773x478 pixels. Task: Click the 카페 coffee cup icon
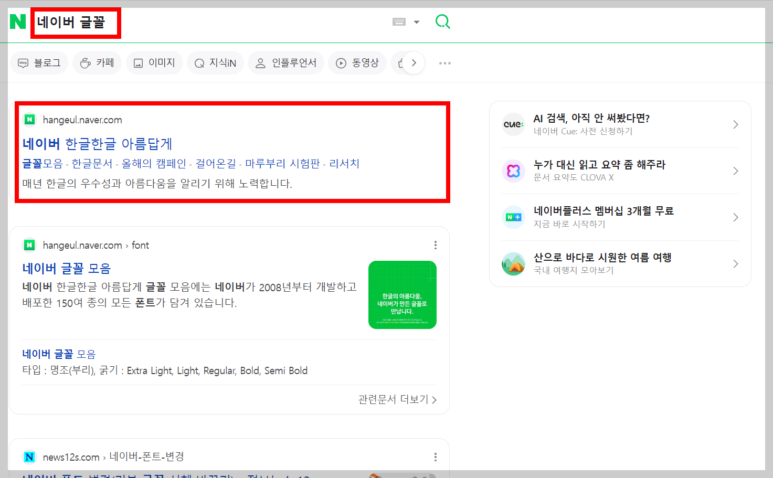click(x=86, y=62)
